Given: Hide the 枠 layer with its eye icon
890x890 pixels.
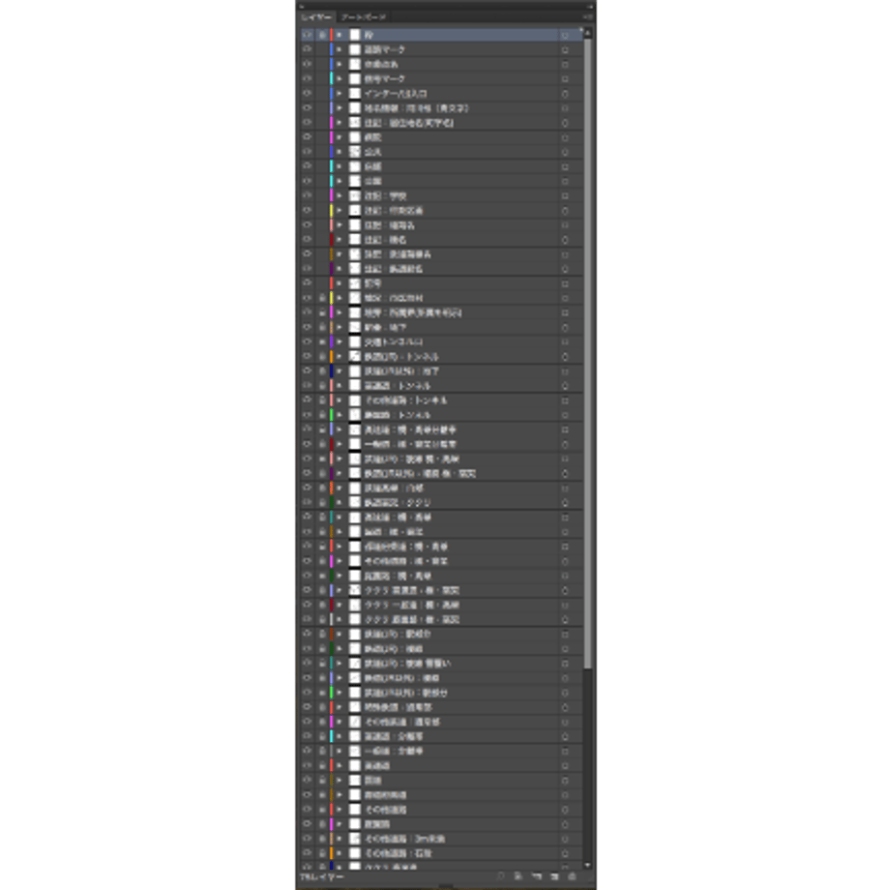Looking at the screenshot, I should (x=307, y=35).
